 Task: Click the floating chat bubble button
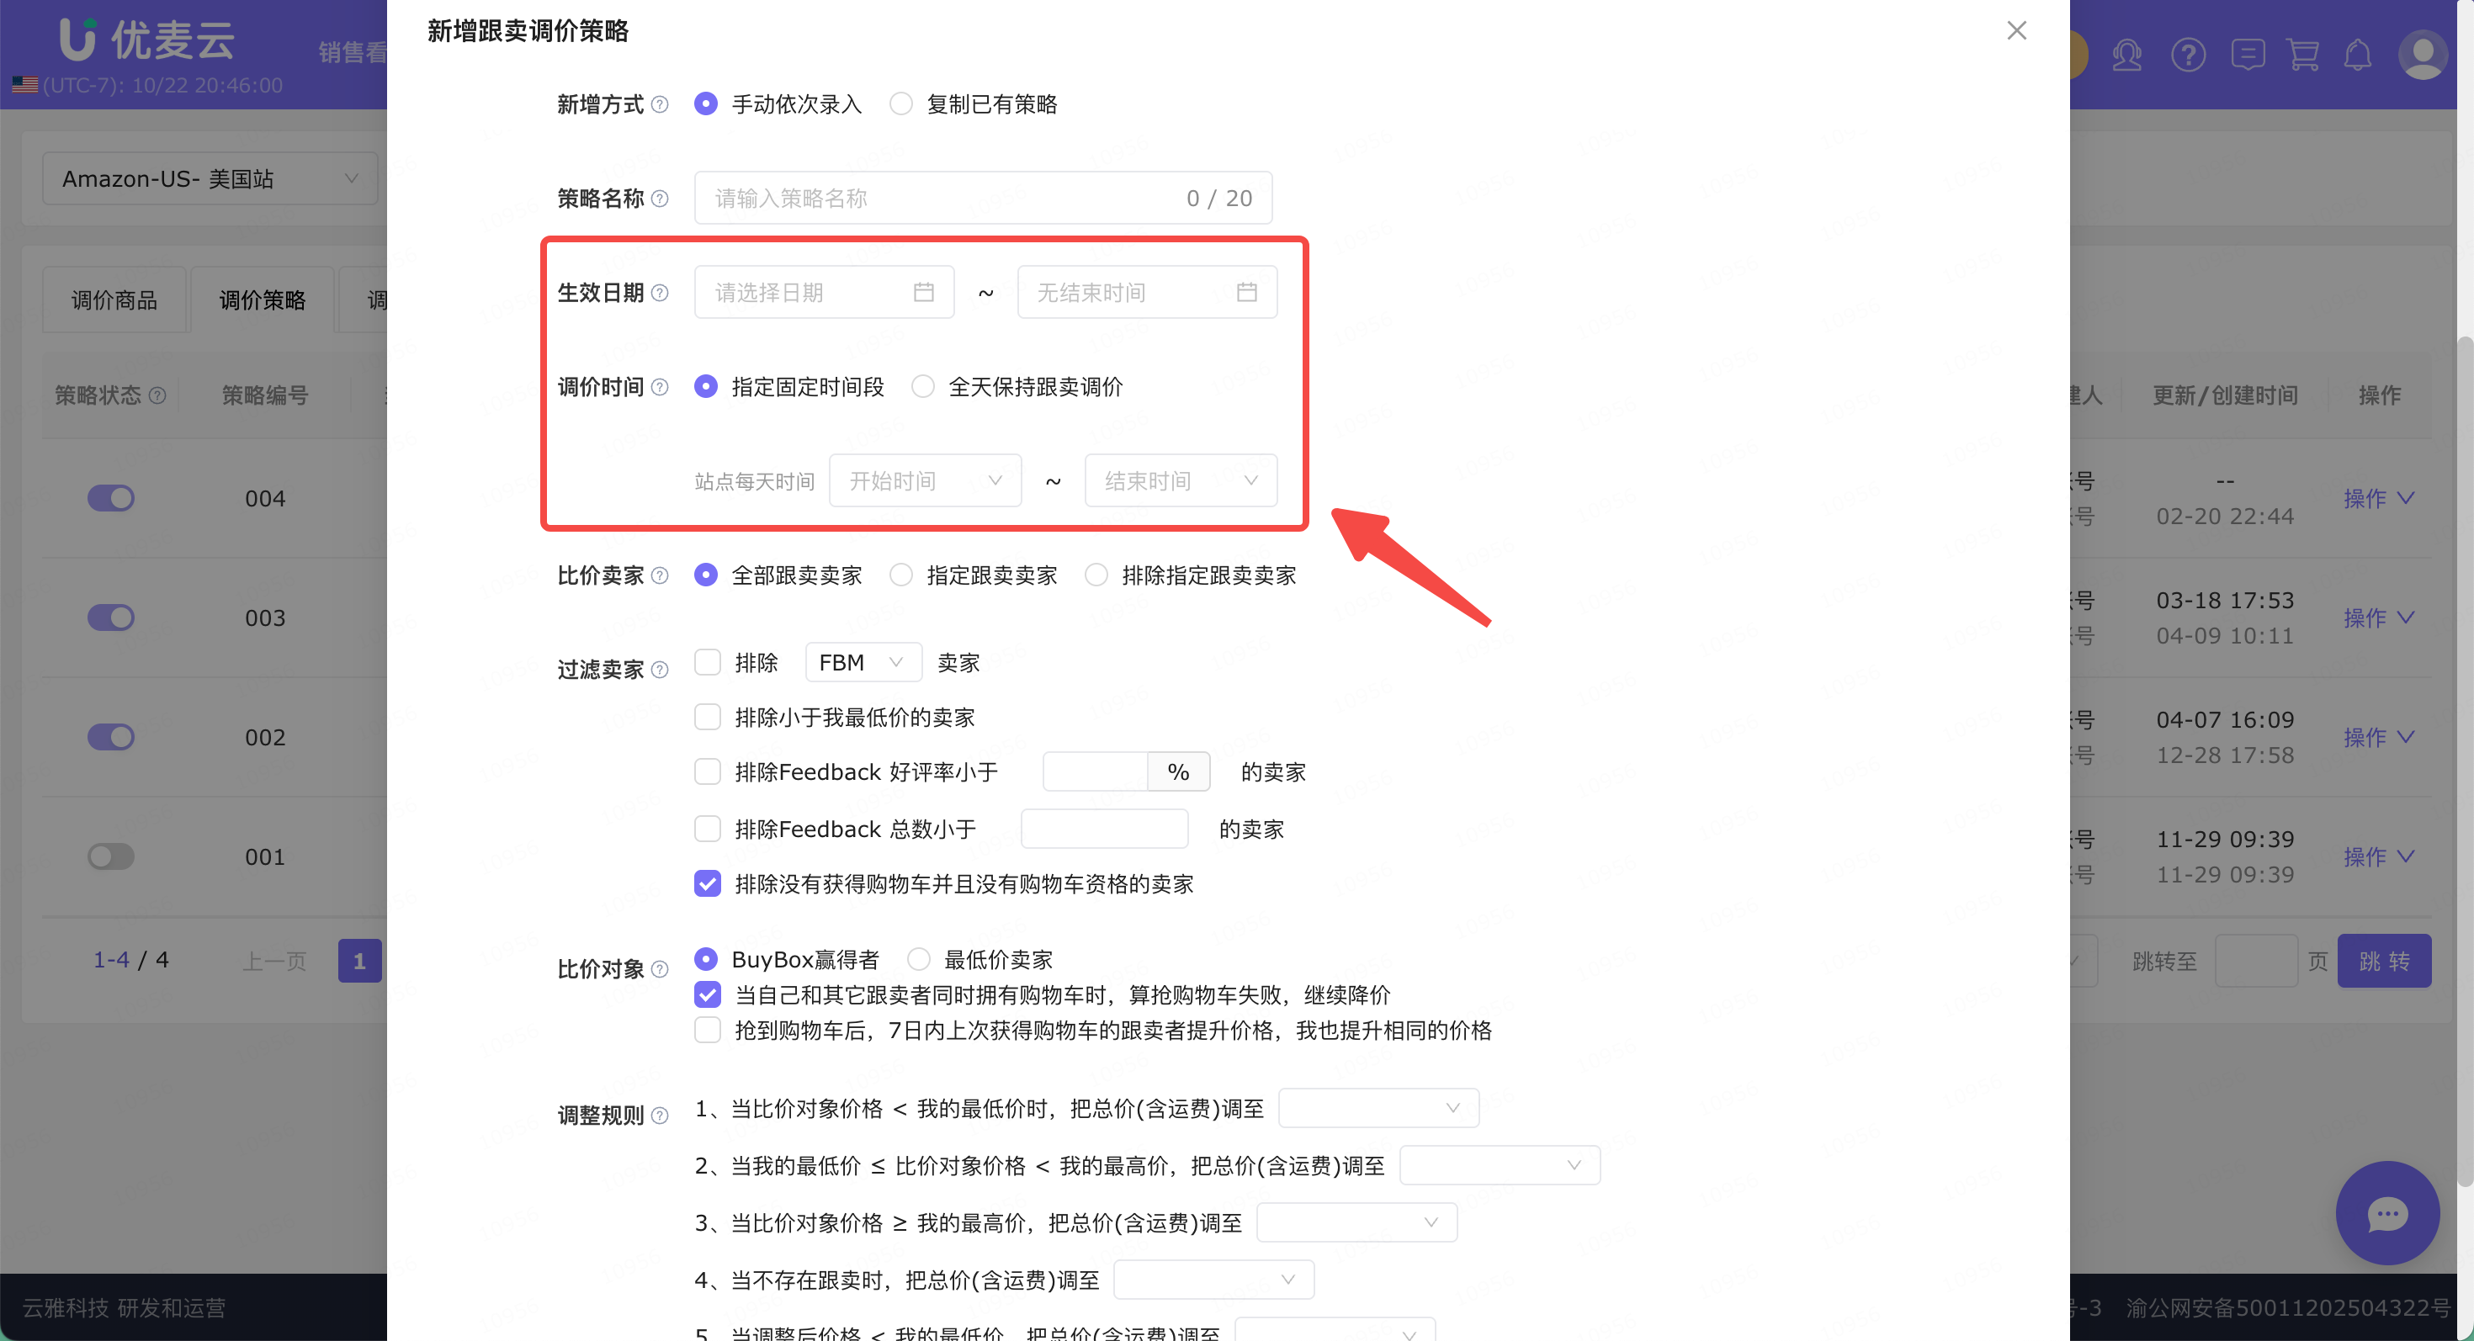(2386, 1213)
